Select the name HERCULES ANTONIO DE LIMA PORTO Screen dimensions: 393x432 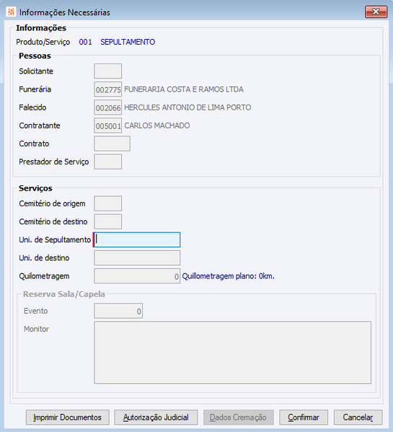(187, 107)
